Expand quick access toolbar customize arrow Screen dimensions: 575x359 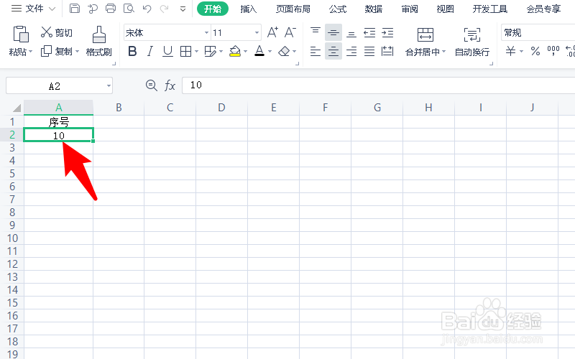click(183, 9)
